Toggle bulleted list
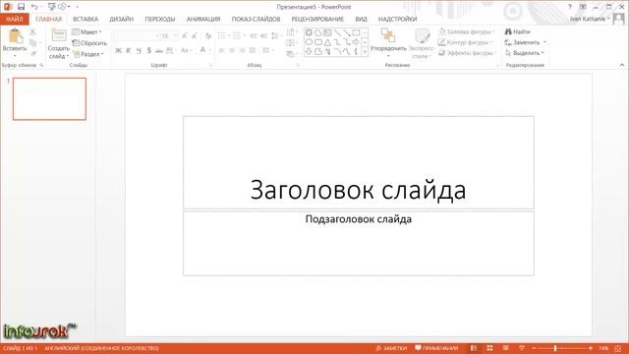 [222, 36]
